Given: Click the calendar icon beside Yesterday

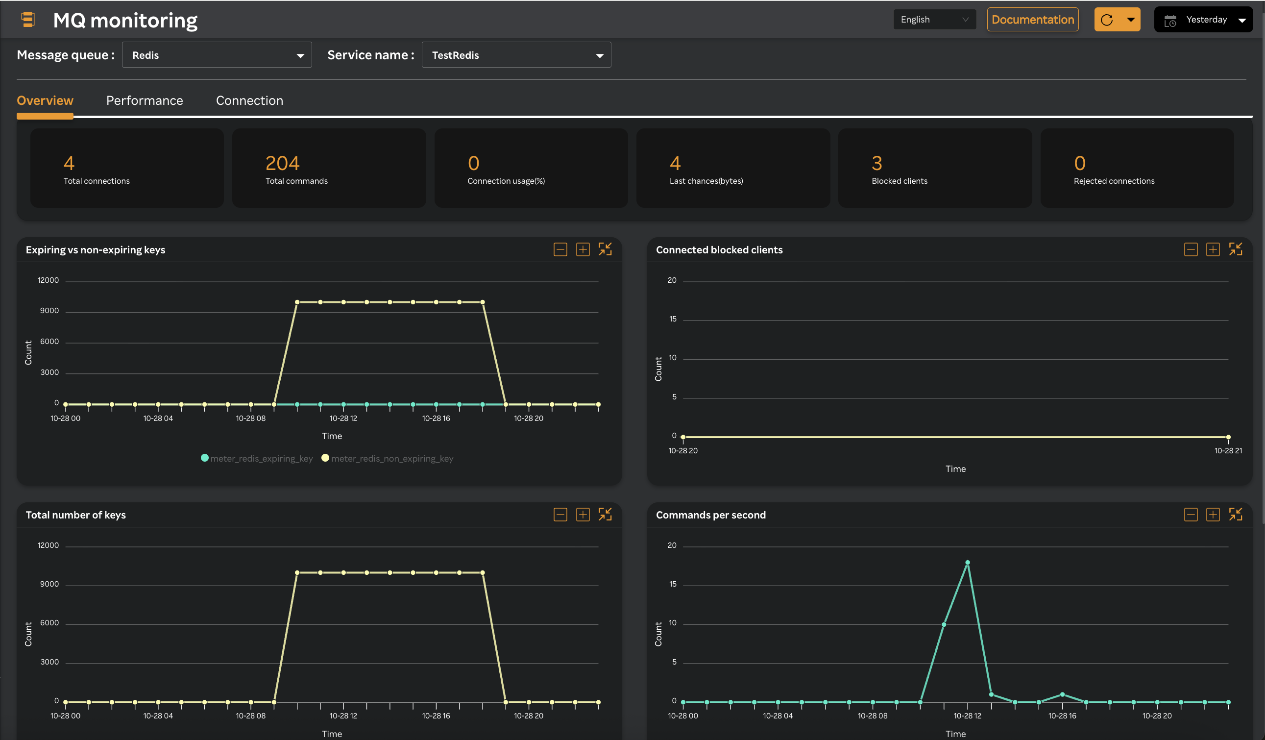Looking at the screenshot, I should 1170,20.
